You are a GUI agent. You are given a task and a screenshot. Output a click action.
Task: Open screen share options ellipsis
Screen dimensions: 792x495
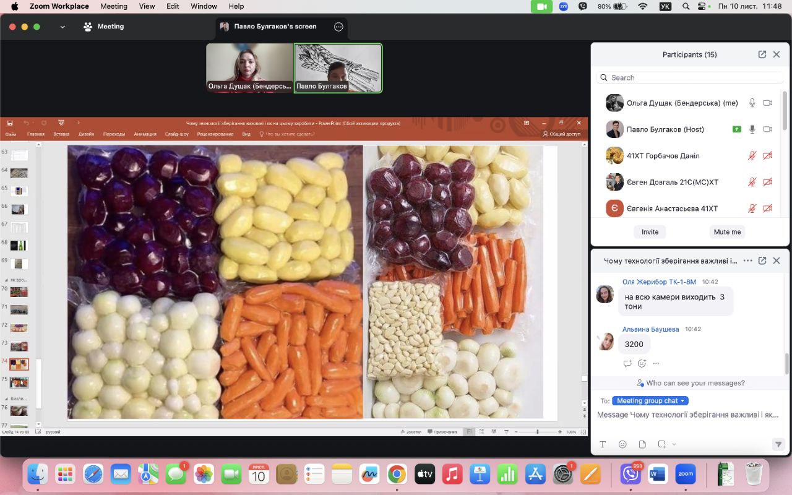[338, 27]
